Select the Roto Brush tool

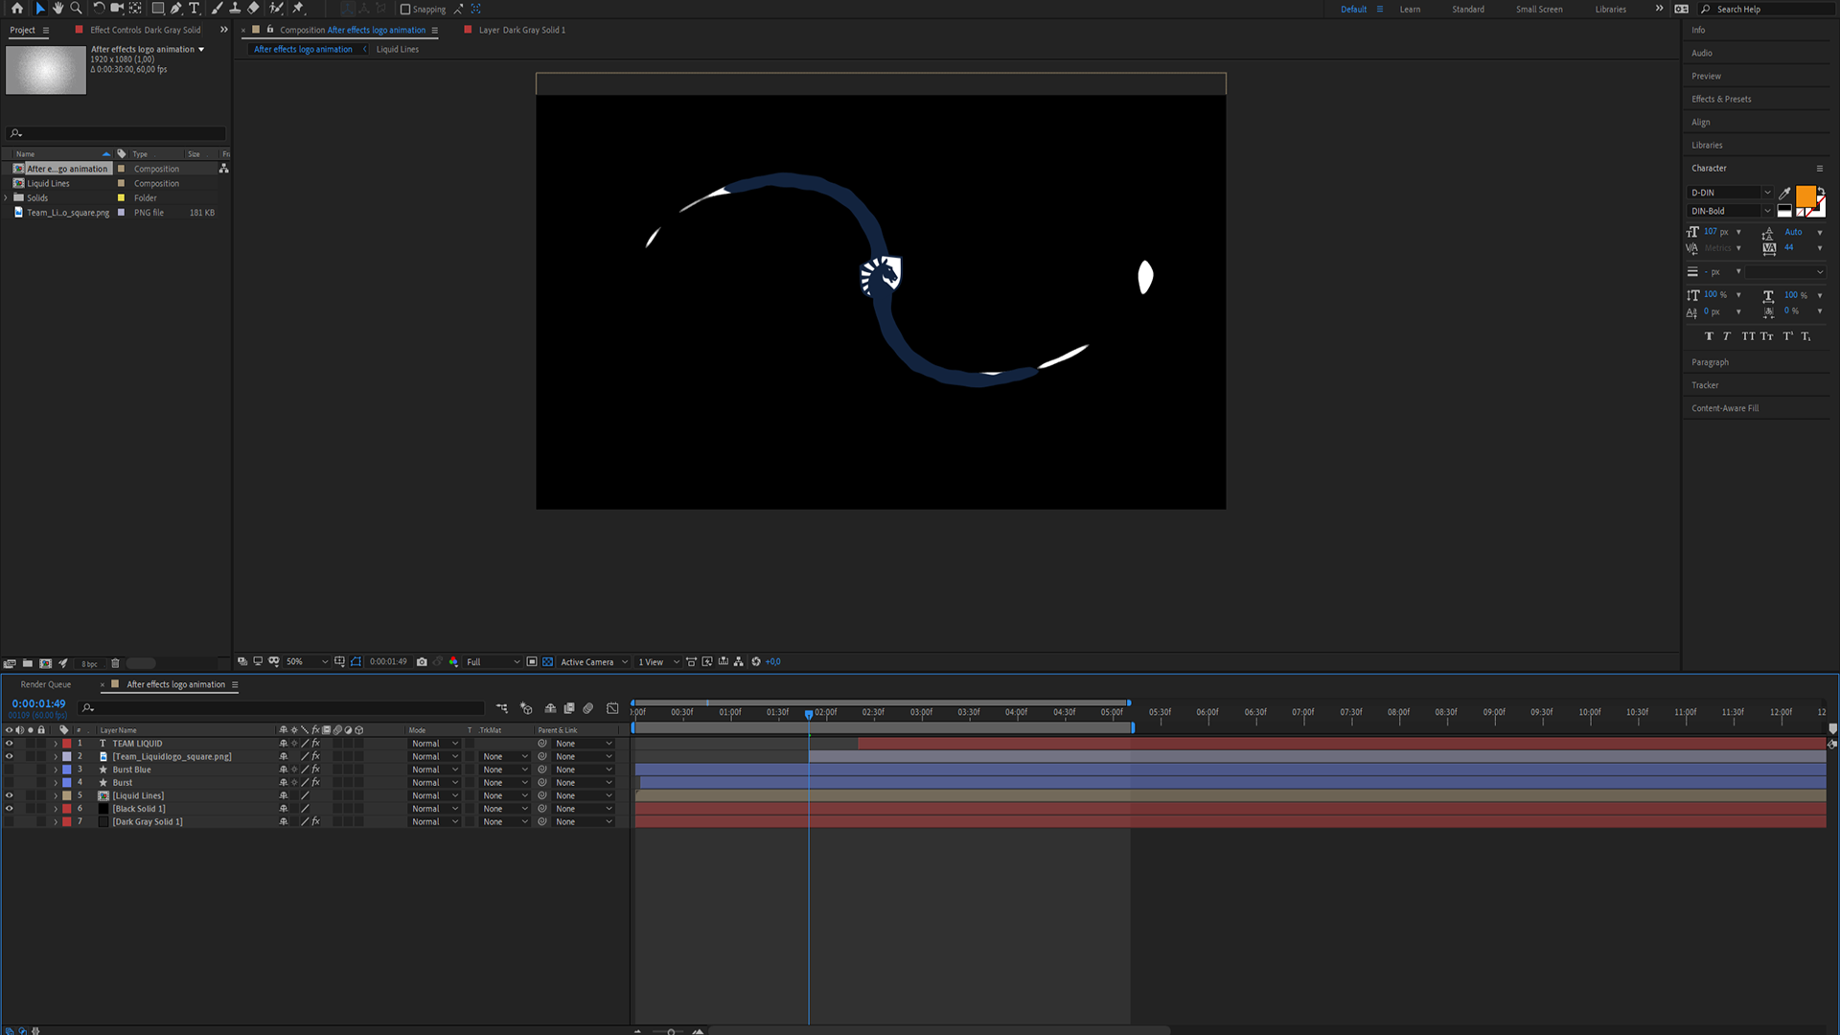pyautogui.click(x=276, y=8)
